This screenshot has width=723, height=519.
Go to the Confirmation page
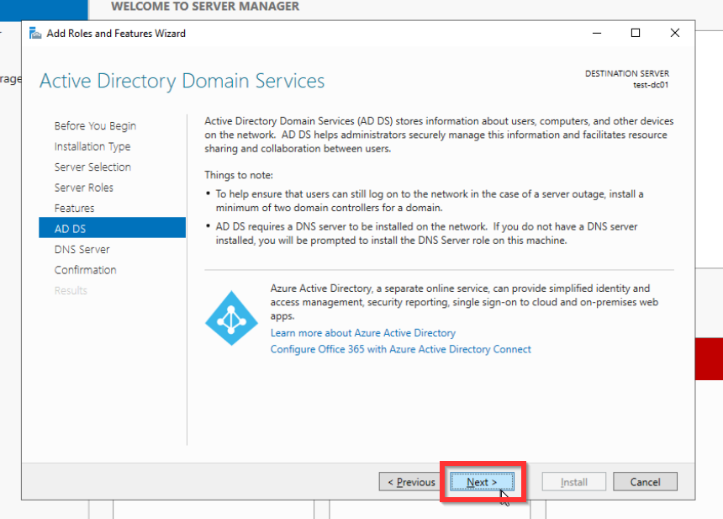coord(86,270)
